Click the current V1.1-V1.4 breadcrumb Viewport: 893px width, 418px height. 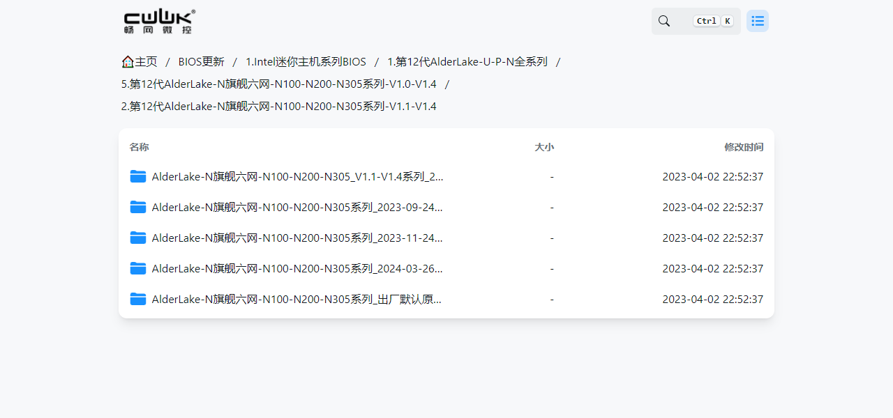point(279,106)
